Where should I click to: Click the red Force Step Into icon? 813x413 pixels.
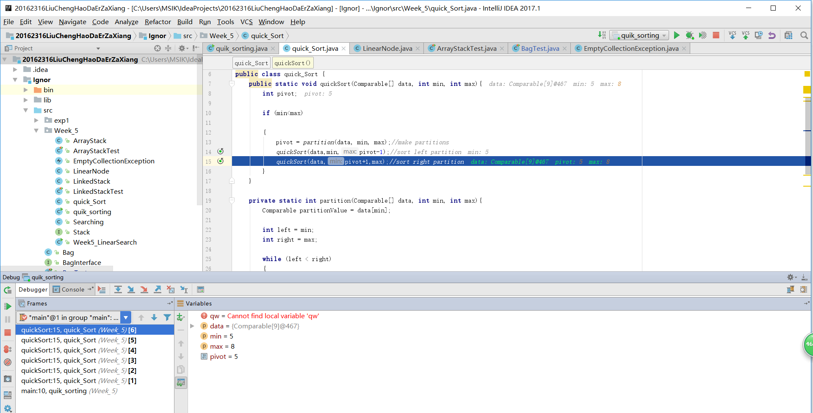tap(144, 289)
